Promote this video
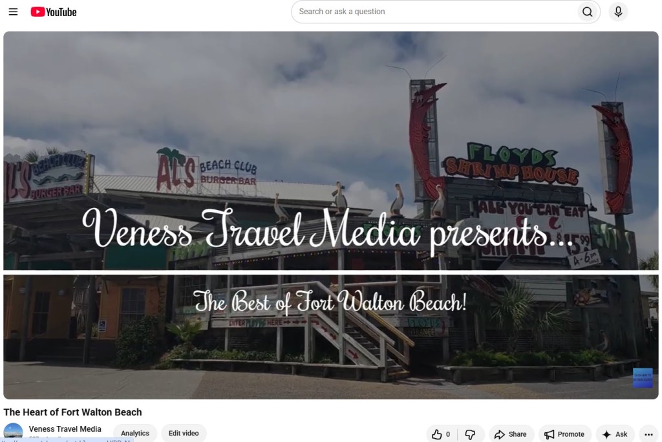This screenshot has height=442, width=662. pos(564,434)
